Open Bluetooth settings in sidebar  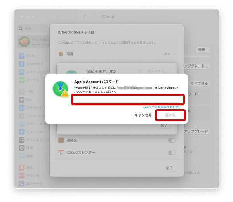pyautogui.click(x=31, y=64)
